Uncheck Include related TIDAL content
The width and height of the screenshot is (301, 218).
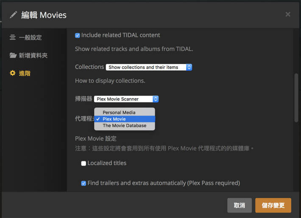click(78, 36)
